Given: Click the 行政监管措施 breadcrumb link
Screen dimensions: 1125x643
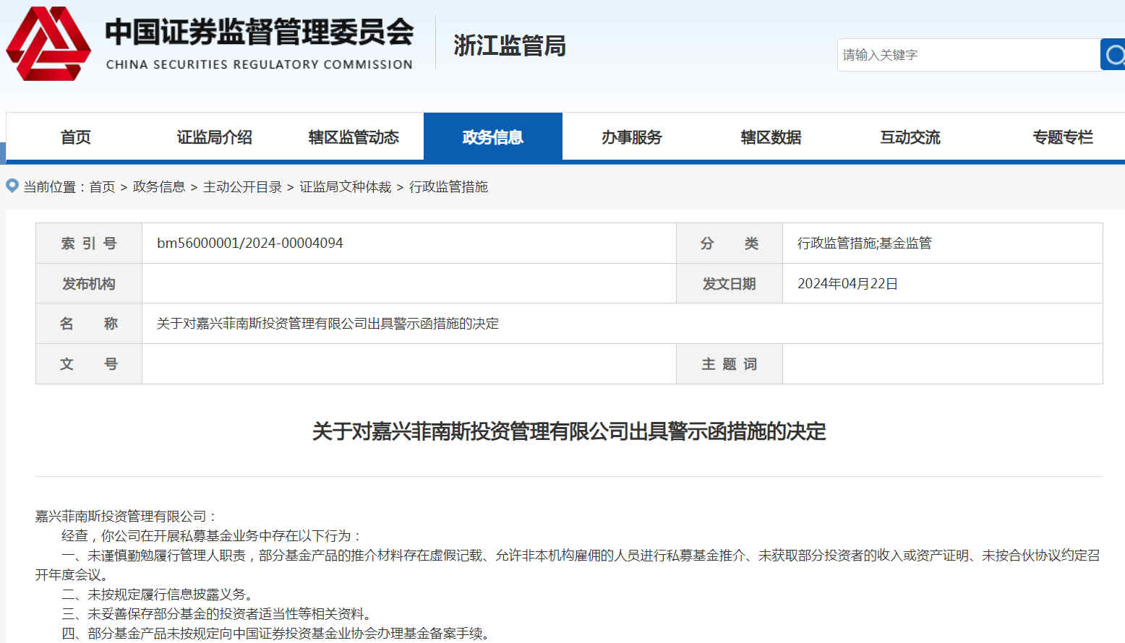Looking at the screenshot, I should tap(448, 187).
